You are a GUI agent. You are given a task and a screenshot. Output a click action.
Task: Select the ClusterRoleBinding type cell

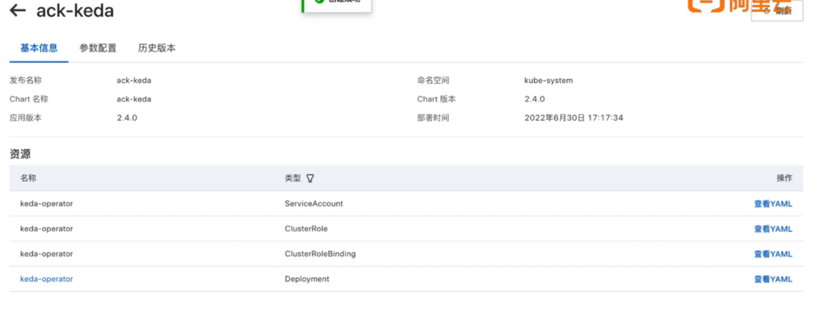click(320, 254)
